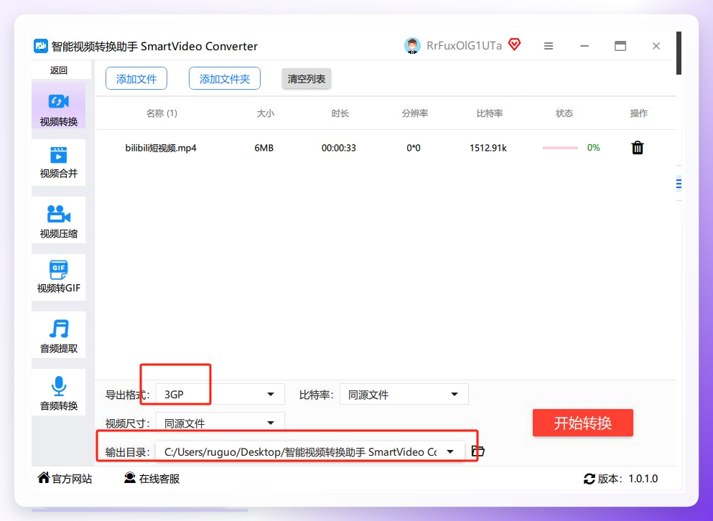This screenshot has height=521, width=713.
Task: Click the 清空列表 button
Action: (x=307, y=79)
